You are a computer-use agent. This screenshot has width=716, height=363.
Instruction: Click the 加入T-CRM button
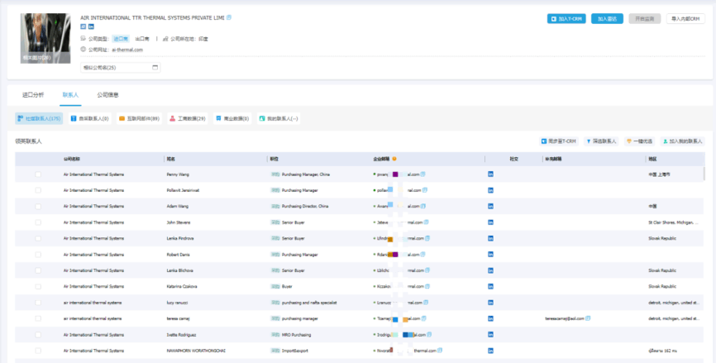tap(566, 18)
